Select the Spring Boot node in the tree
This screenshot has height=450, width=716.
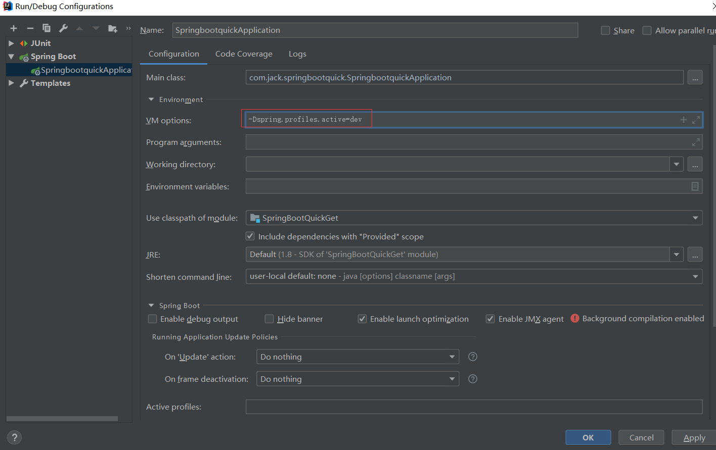[53, 57]
